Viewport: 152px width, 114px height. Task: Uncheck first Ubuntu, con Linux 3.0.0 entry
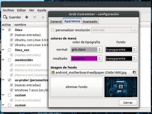tap(11, 40)
